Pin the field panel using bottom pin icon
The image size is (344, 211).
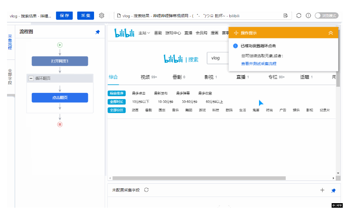click(x=333, y=190)
